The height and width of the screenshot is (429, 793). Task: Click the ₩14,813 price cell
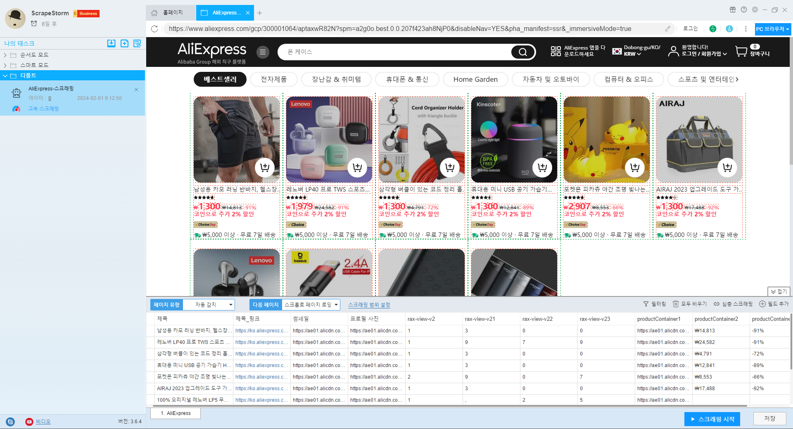click(x=721, y=331)
